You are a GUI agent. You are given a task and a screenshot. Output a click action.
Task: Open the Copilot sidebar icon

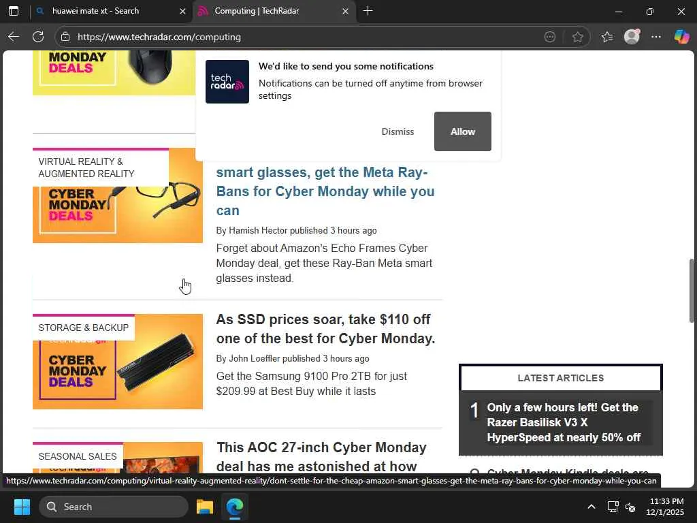681,37
